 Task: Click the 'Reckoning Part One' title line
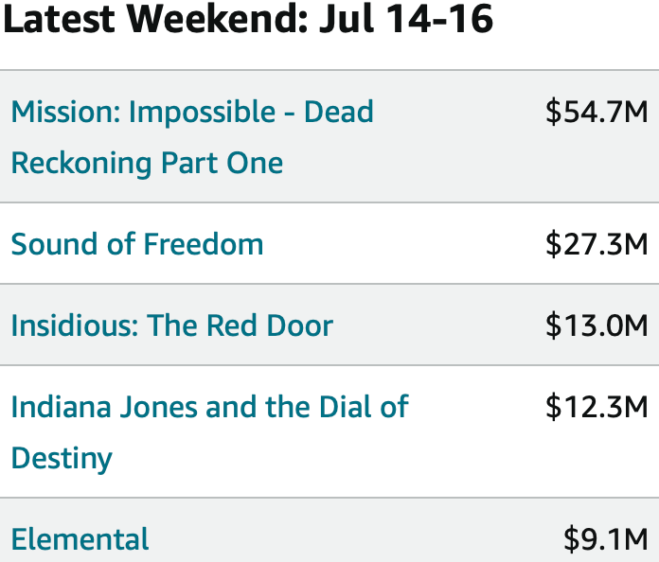[147, 163]
